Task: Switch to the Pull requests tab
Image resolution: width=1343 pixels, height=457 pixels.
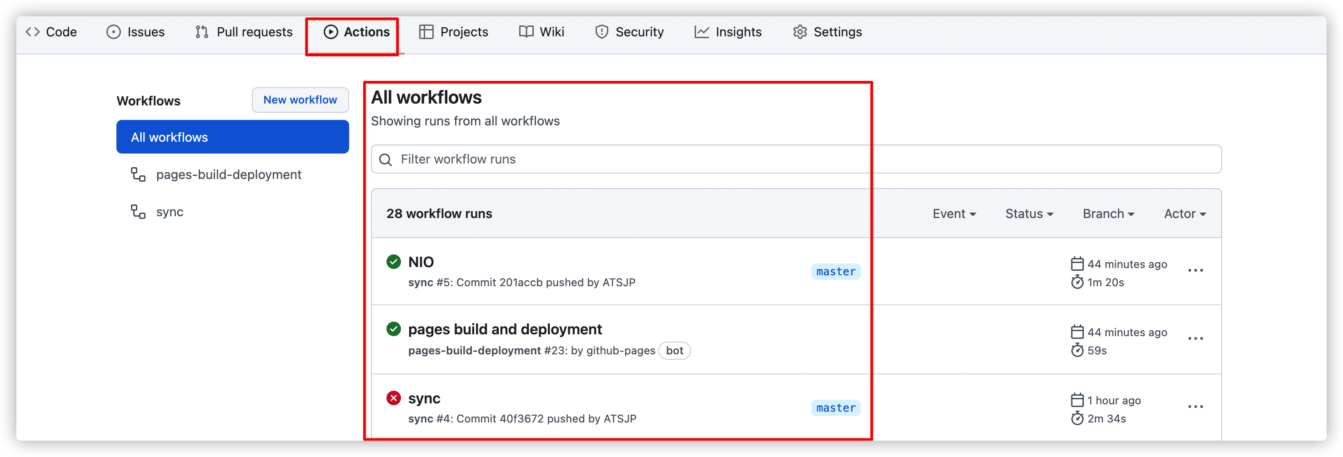Action: 244,32
